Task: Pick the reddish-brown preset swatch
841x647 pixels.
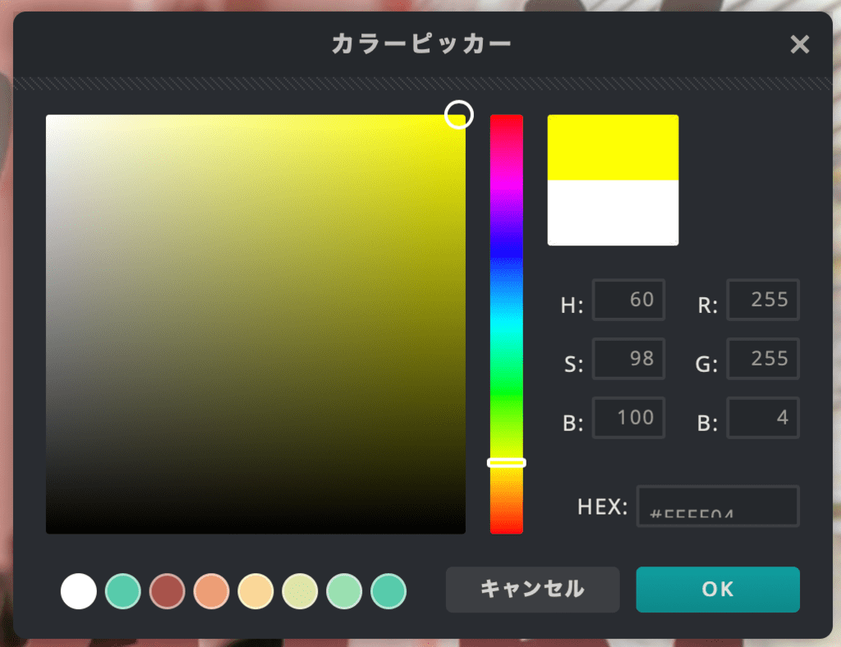Action: click(x=167, y=590)
